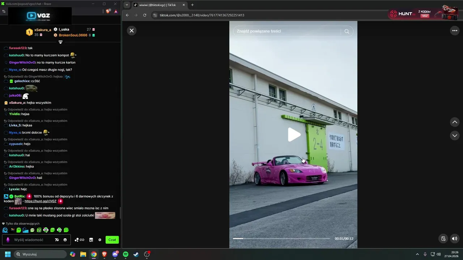Open l_uska in the gift leaderboard

64,29
